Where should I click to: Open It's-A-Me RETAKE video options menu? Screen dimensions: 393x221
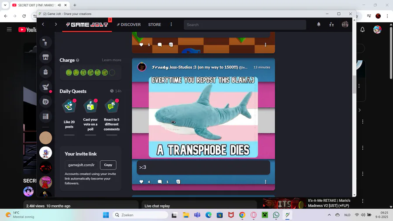pos(363,201)
